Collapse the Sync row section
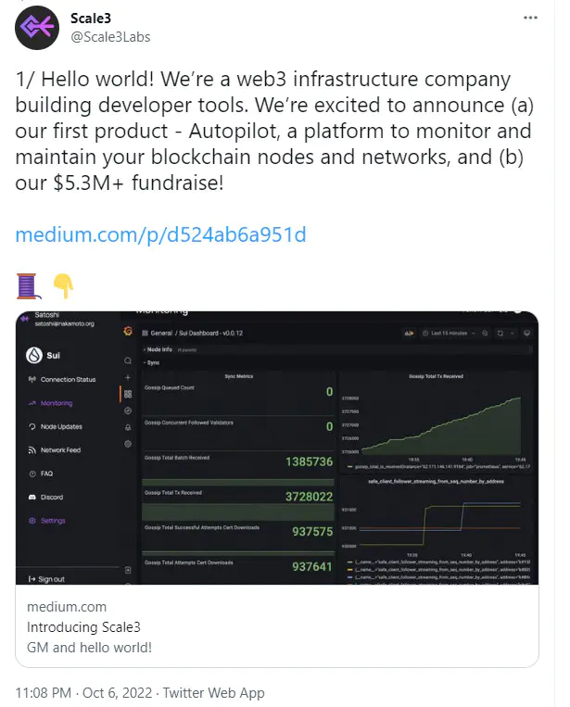 tap(151, 362)
